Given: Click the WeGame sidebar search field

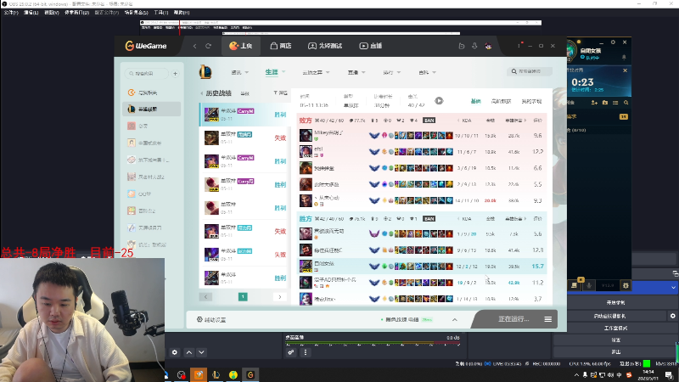Looking at the screenshot, I should (146, 74).
